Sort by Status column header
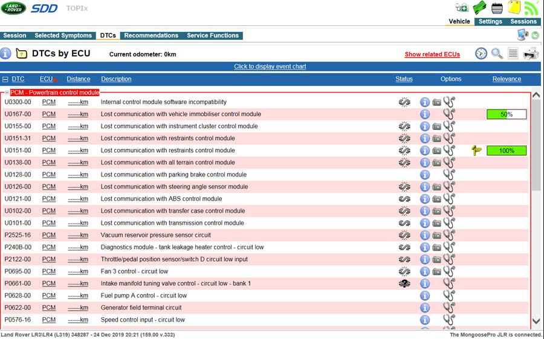544x339 pixels. [404, 79]
